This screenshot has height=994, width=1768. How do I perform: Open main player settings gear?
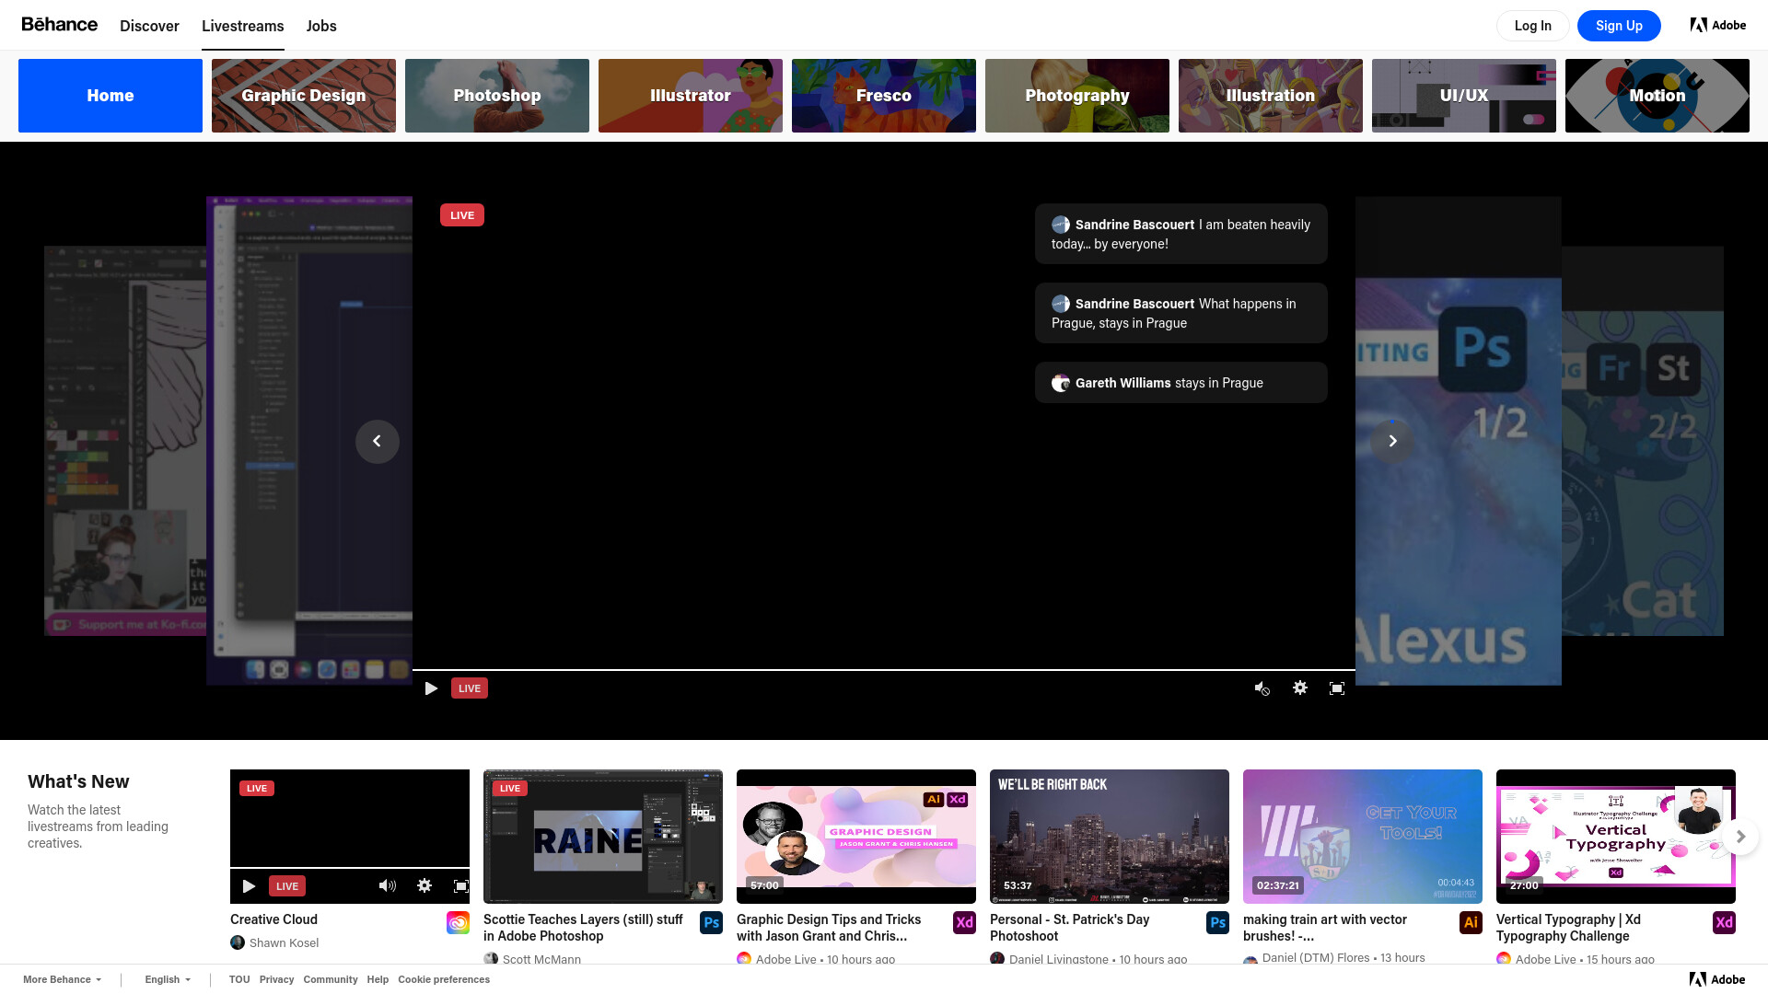(x=1300, y=688)
